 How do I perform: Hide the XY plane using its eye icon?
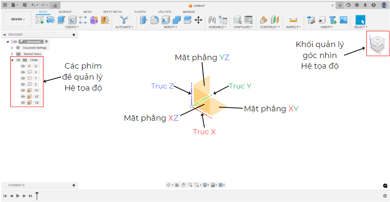point(23,90)
